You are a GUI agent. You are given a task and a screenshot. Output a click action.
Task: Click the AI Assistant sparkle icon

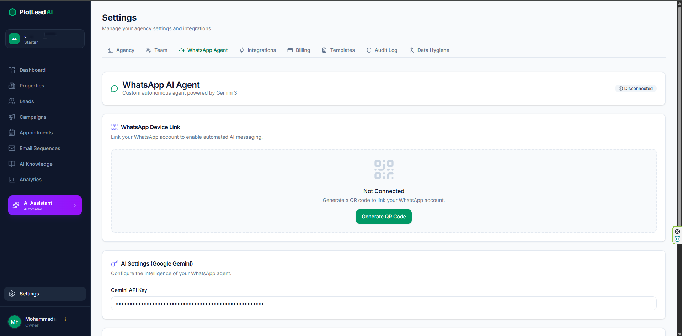pyautogui.click(x=16, y=205)
